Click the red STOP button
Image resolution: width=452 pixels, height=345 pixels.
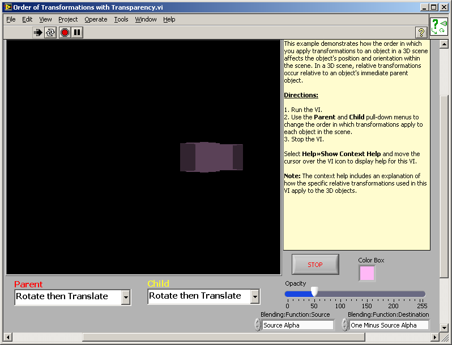315,265
